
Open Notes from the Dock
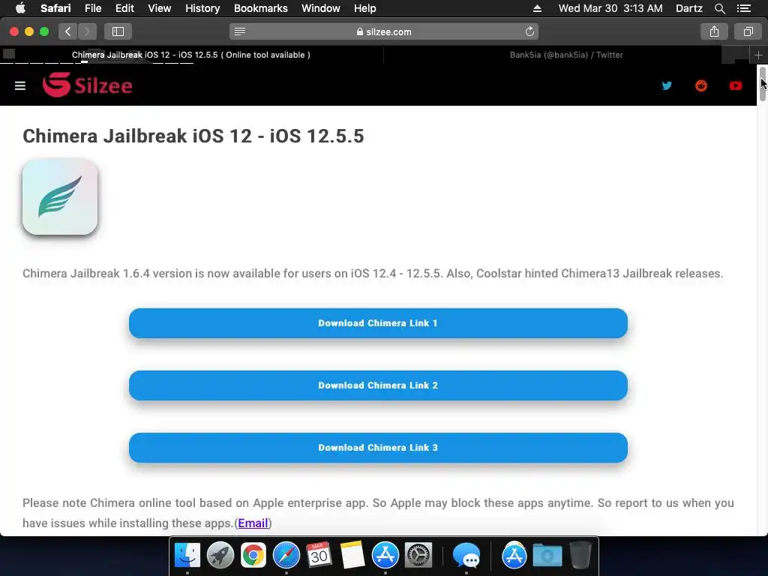(x=352, y=556)
